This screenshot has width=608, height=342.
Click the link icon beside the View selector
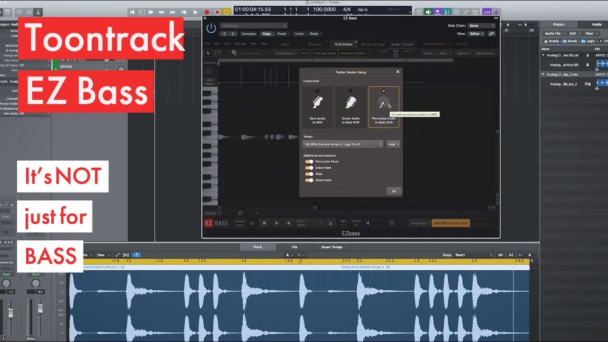pos(492,34)
